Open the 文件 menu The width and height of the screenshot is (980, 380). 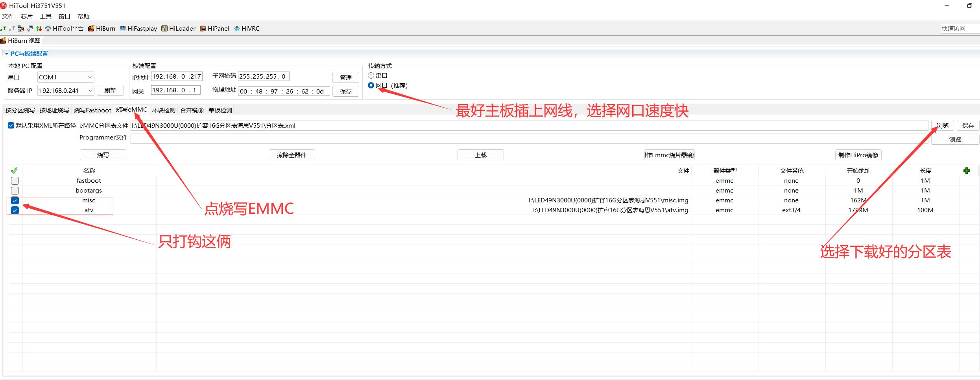(8, 16)
